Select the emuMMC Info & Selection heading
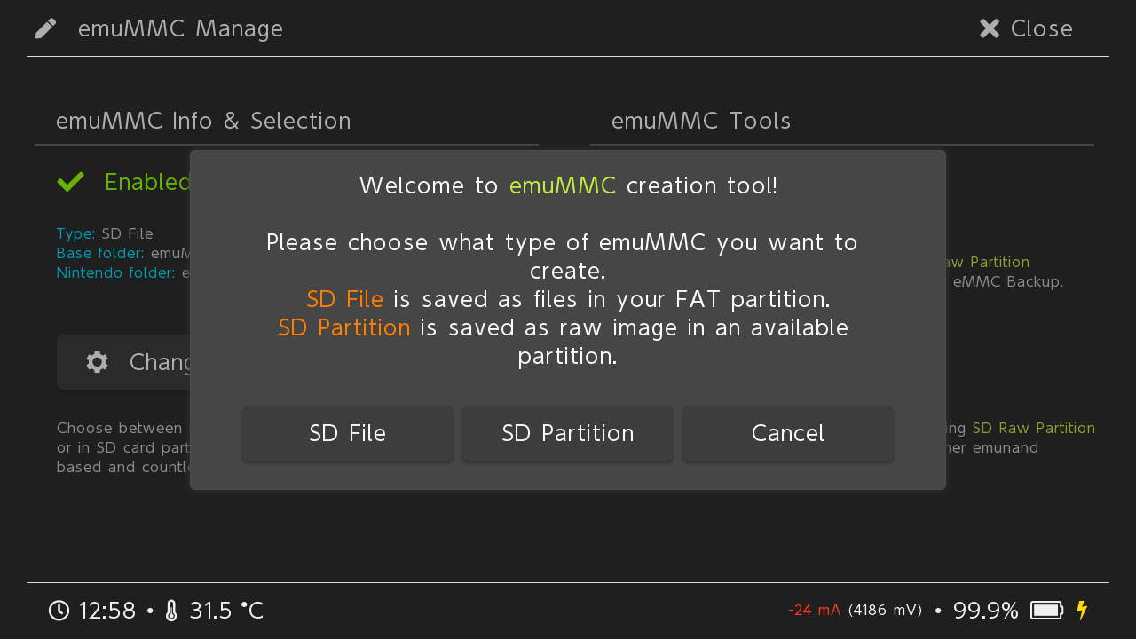Viewport: 1136px width, 639px height. click(203, 121)
